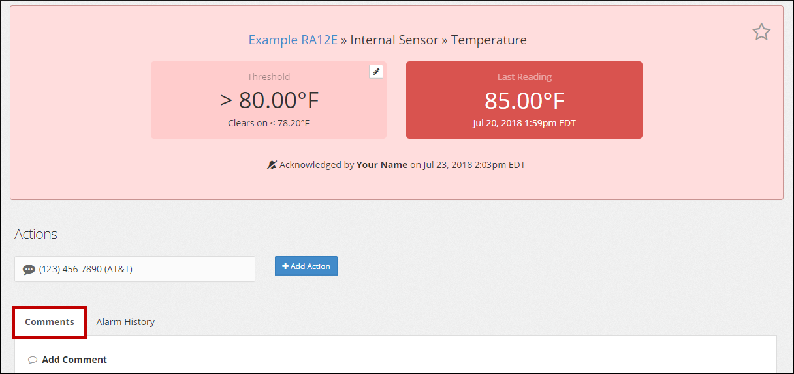
Task: Click the > 80.00°F threshold value
Action: [x=269, y=100]
